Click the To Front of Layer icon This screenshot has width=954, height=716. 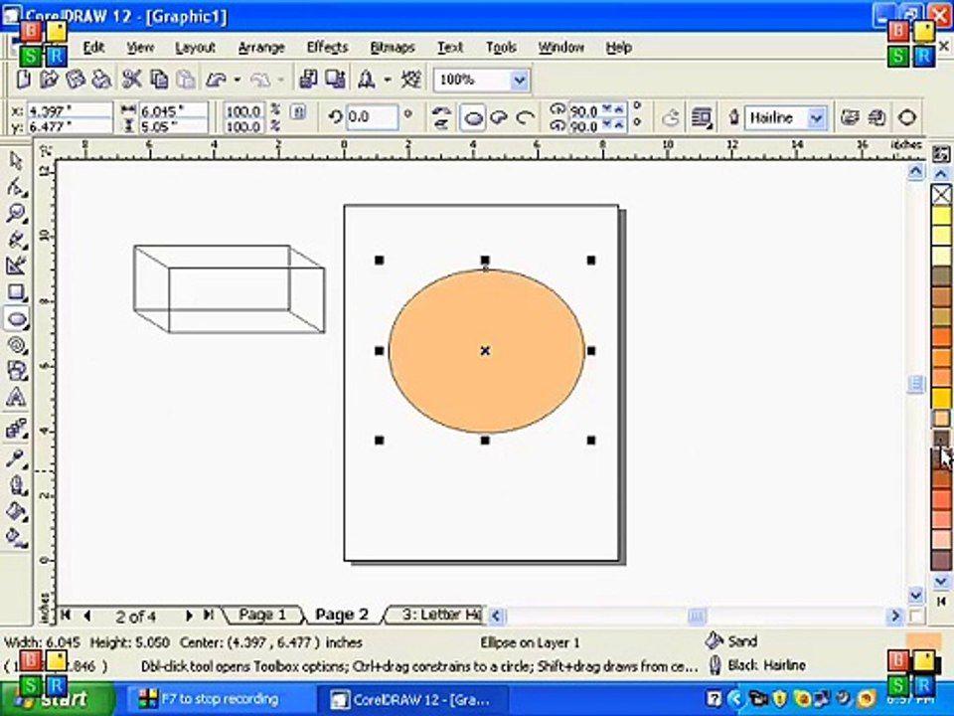850,117
